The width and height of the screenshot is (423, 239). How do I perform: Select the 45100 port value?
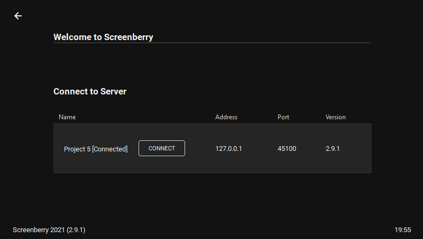pos(287,149)
